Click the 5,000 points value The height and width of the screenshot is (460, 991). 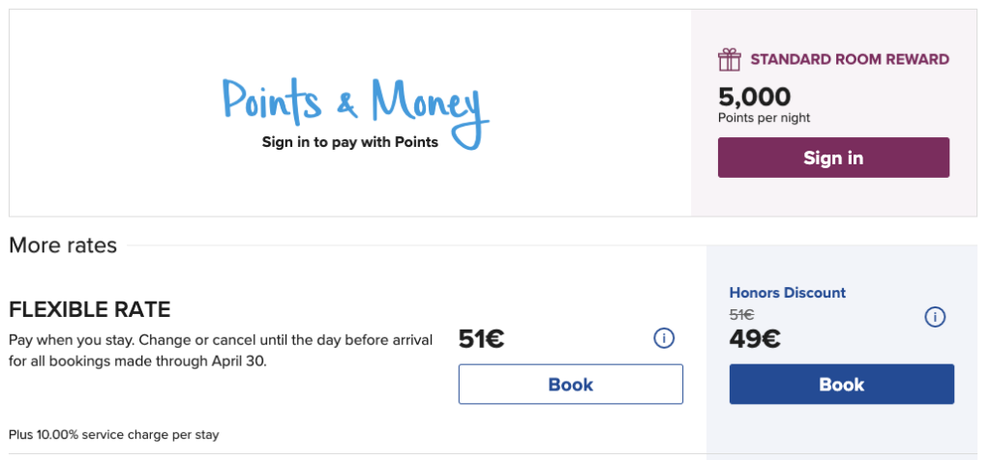(x=755, y=97)
